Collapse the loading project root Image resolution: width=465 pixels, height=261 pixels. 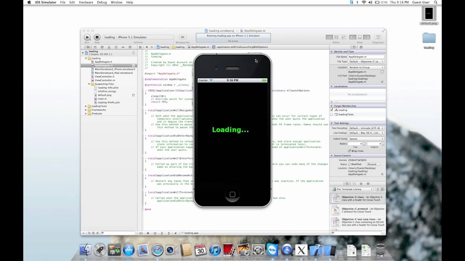click(83, 53)
